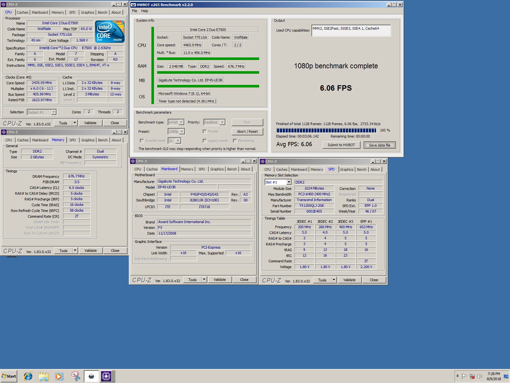Click the Used CPU capabilities text box
The height and width of the screenshot is (383, 510).
[351, 31]
